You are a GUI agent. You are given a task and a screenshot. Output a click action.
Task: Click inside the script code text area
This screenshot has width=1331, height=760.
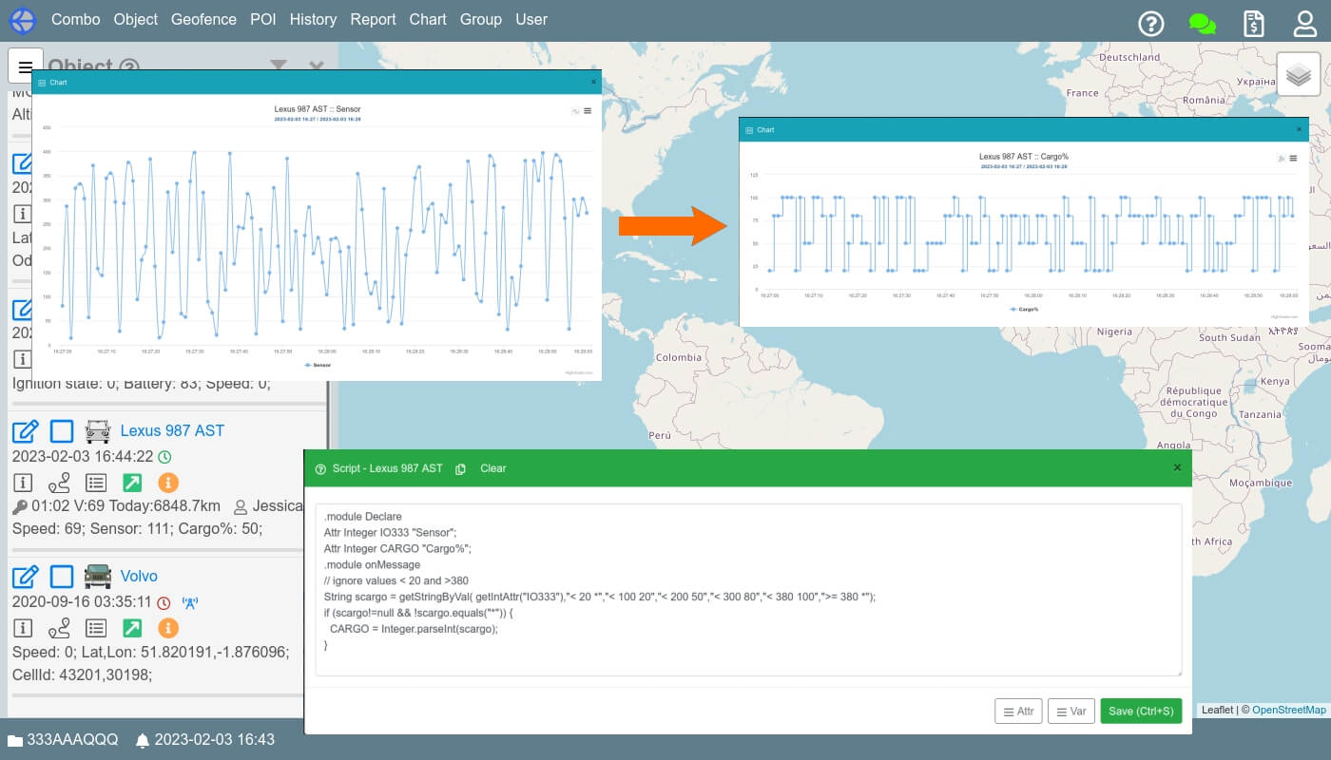point(747,589)
